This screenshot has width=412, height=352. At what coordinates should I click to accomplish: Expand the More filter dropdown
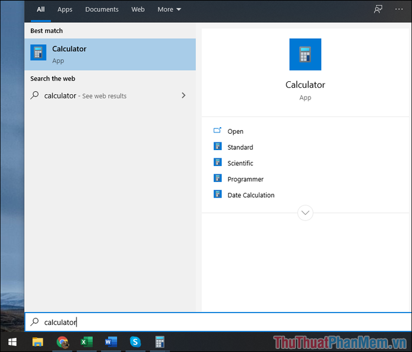[x=170, y=9]
